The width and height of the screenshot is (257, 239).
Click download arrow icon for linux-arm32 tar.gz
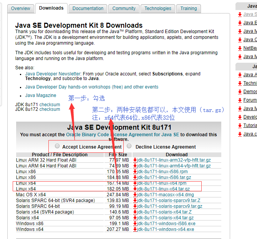coord(135,160)
